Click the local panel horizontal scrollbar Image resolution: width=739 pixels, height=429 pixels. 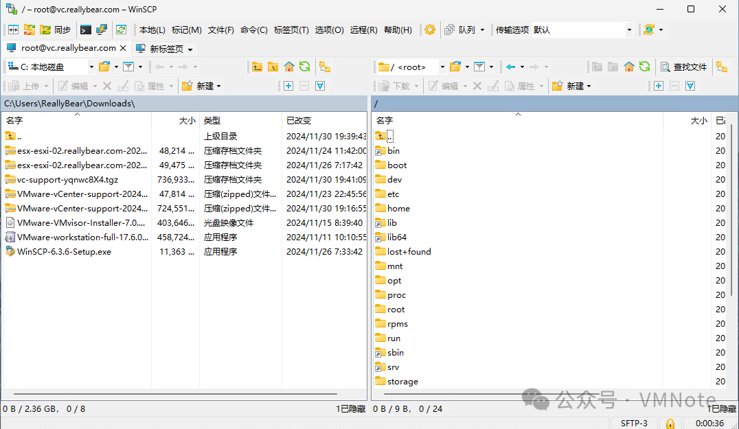[175, 394]
